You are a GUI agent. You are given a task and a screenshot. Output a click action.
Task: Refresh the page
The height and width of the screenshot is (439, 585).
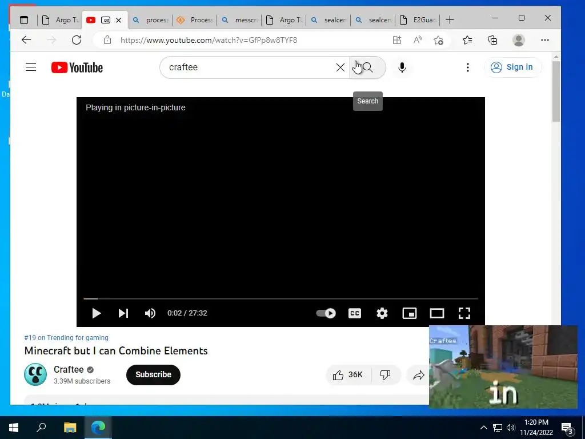tap(77, 40)
